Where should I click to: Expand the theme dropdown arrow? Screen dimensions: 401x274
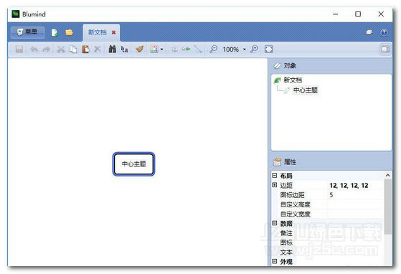point(161,49)
